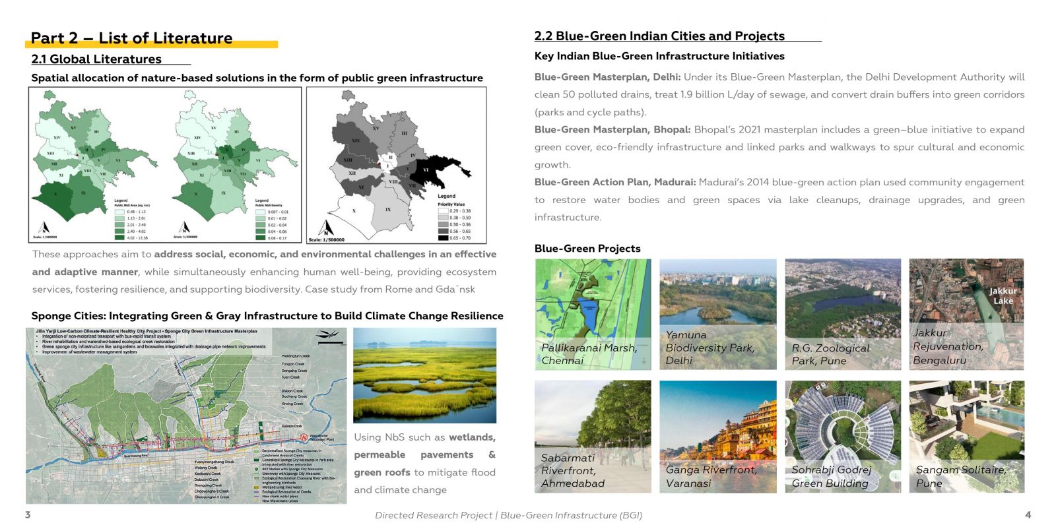Click page number 3 in the footer
Viewport: 1056px width, 527px height.
point(28,514)
